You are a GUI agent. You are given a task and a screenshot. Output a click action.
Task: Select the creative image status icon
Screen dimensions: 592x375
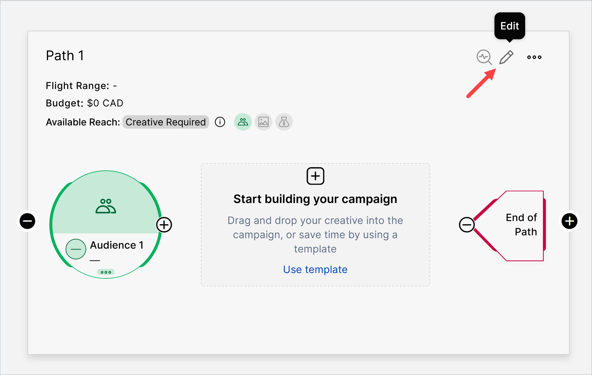263,122
